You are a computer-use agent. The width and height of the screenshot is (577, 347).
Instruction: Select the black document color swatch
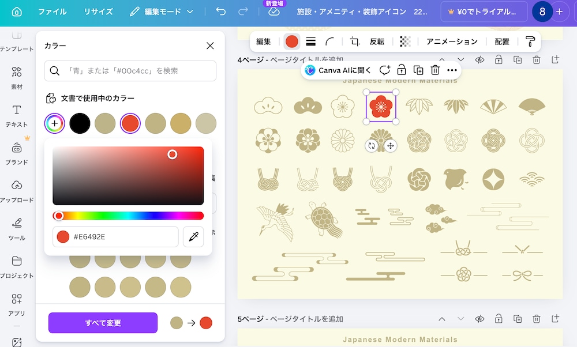coord(80,123)
